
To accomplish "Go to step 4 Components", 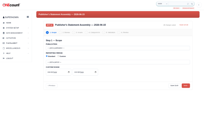I will point(93,32).
